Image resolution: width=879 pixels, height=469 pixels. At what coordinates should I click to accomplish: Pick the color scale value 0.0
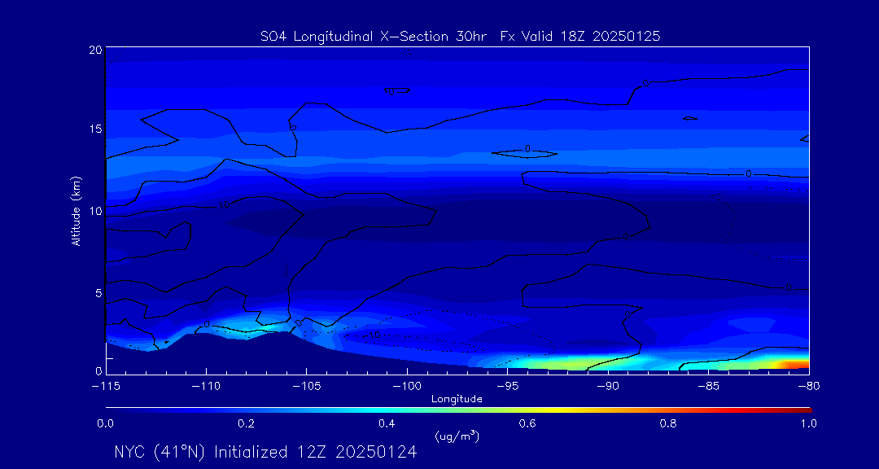(x=105, y=423)
